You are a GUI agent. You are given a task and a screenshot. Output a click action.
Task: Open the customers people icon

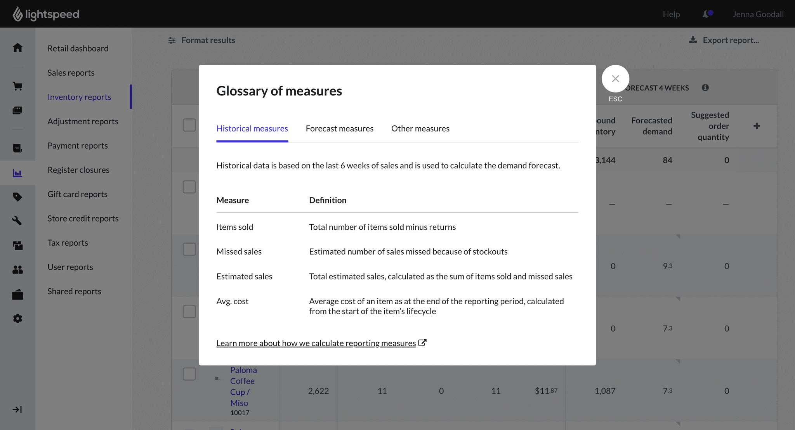pyautogui.click(x=17, y=270)
